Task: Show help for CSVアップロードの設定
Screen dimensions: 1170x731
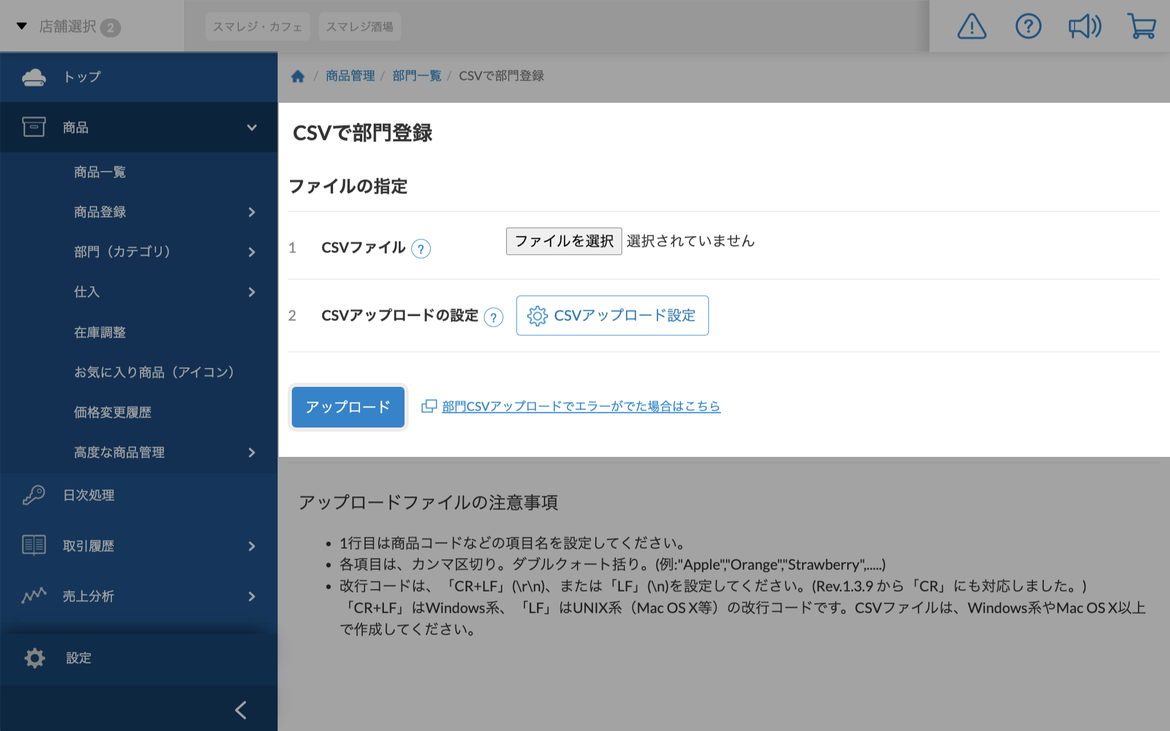Action: pyautogui.click(x=494, y=316)
